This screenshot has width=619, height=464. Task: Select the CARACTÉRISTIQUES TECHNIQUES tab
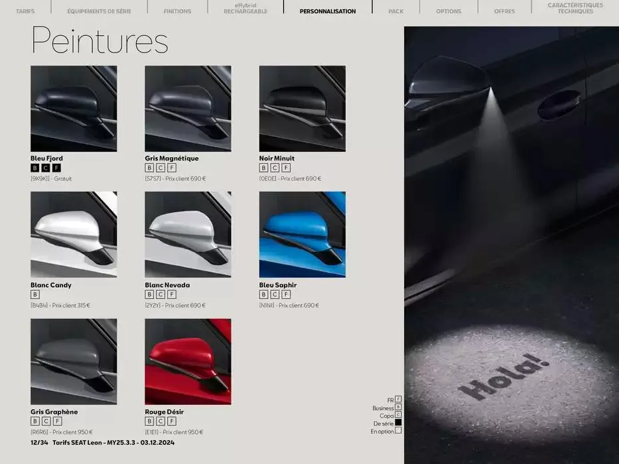pyautogui.click(x=575, y=8)
